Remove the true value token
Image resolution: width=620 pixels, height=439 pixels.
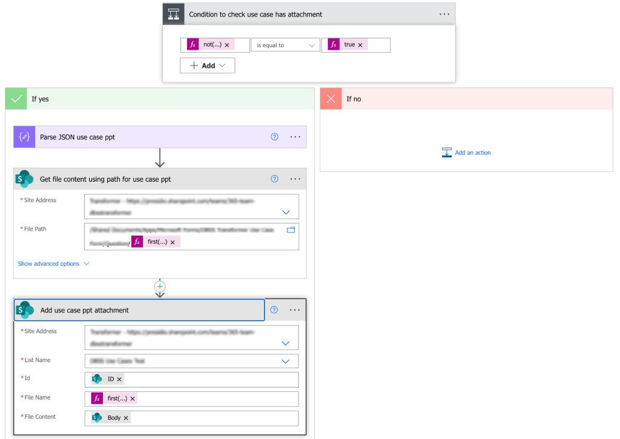click(x=361, y=44)
